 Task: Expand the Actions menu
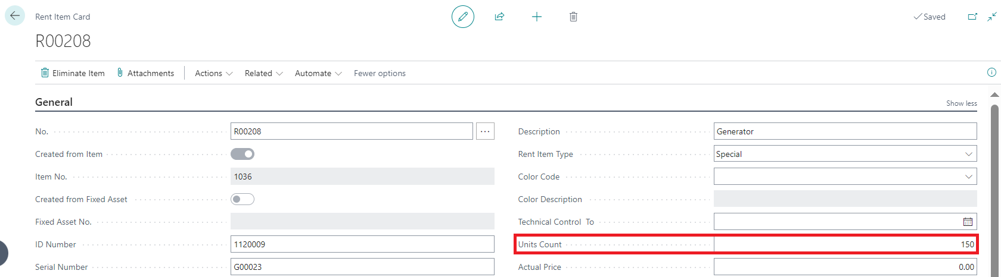click(214, 73)
